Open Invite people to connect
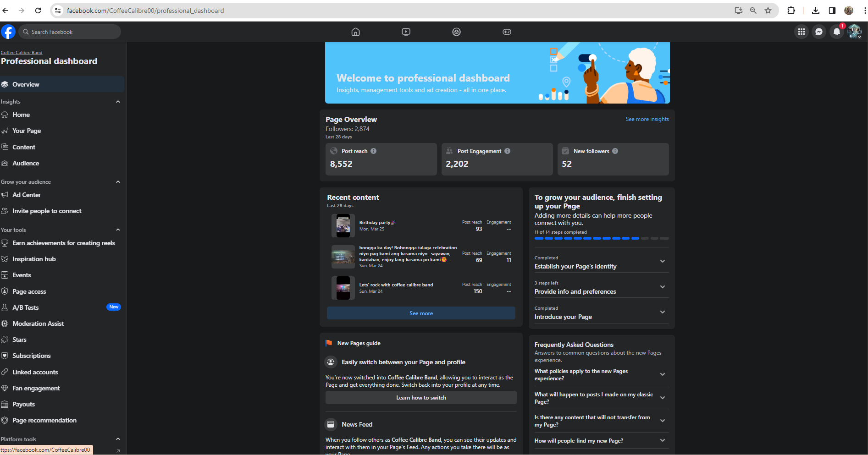Viewport: 868px width, 455px height. (x=62, y=211)
